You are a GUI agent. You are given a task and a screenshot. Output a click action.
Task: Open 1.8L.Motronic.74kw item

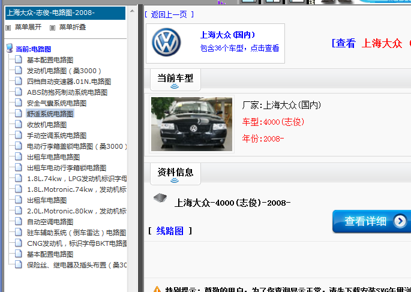point(77,189)
